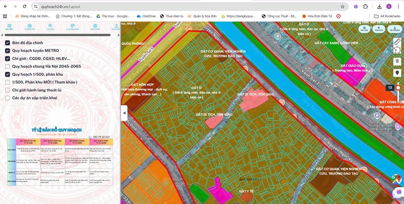Open the Quản lý hóa đơn bookmark

coord(202,16)
